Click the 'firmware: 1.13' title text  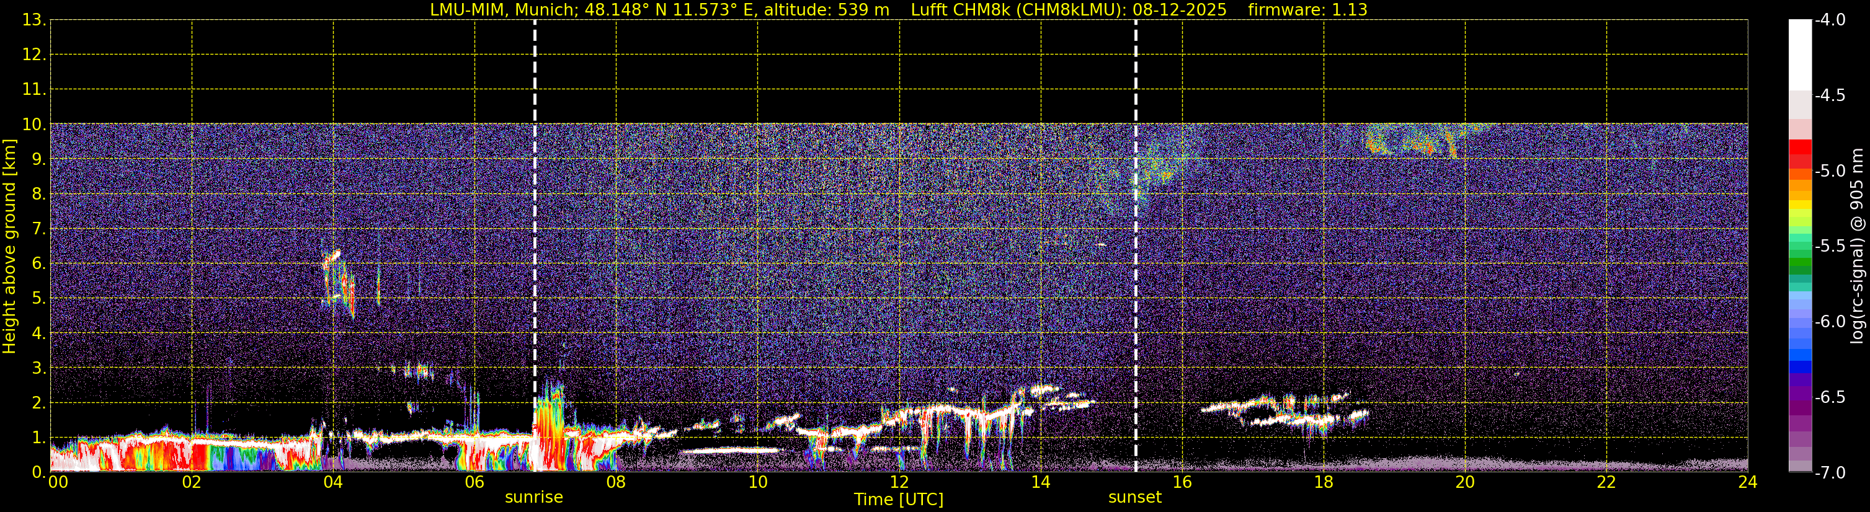click(x=1307, y=10)
